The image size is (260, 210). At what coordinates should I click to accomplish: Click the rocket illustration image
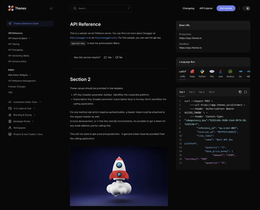[119, 176]
